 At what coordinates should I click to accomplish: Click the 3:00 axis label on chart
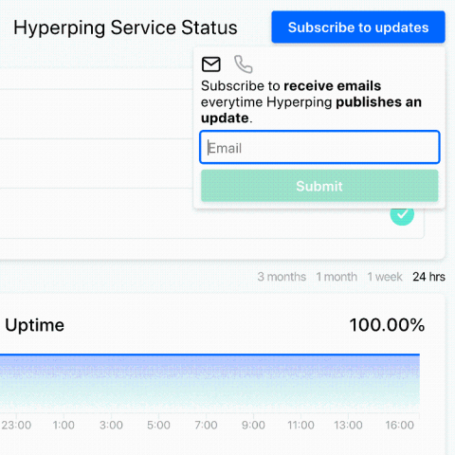click(111, 426)
